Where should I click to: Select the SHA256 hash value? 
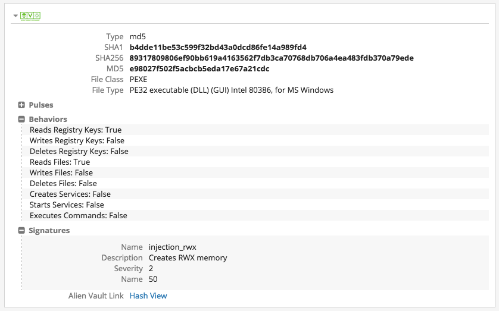(271, 58)
